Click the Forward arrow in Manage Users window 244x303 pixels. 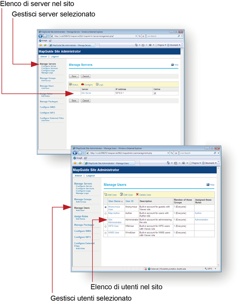[80, 153]
